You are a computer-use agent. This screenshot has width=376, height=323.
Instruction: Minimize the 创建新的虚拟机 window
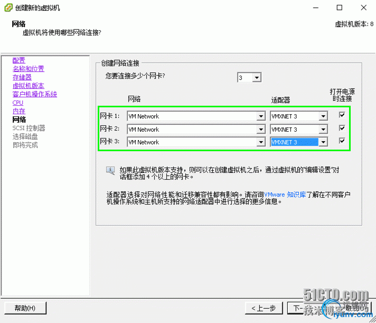pyautogui.click(x=316, y=7)
